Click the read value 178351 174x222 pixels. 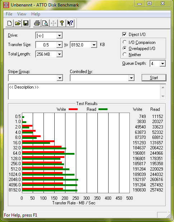point(156,158)
